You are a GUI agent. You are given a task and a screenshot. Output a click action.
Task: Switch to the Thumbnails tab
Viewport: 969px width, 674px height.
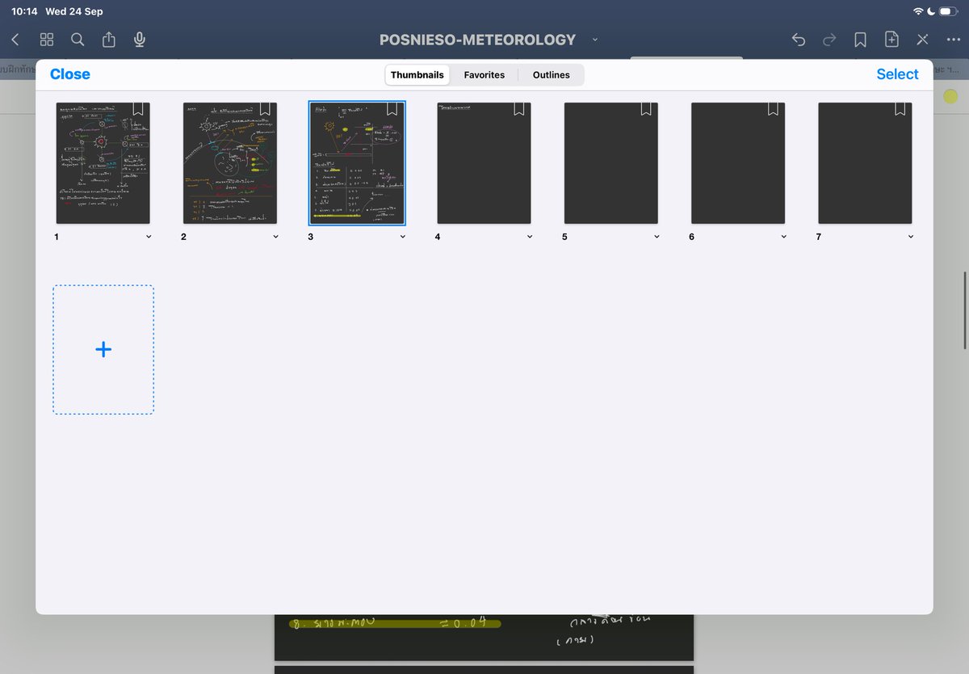point(417,74)
